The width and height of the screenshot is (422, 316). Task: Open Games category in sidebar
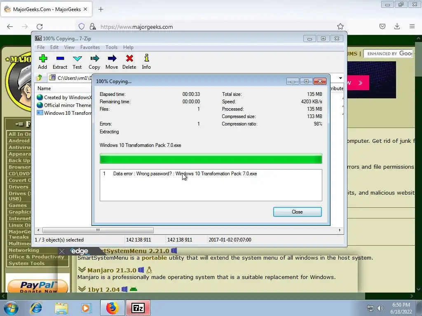[x=17, y=205]
